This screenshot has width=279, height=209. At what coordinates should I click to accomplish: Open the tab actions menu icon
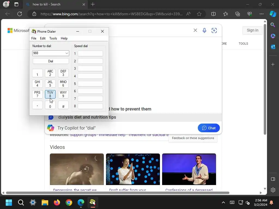pos(16,4)
